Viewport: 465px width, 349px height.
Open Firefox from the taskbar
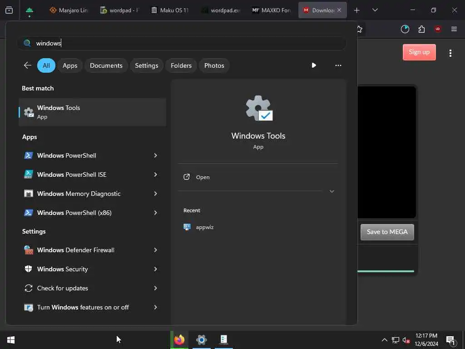pos(179,340)
